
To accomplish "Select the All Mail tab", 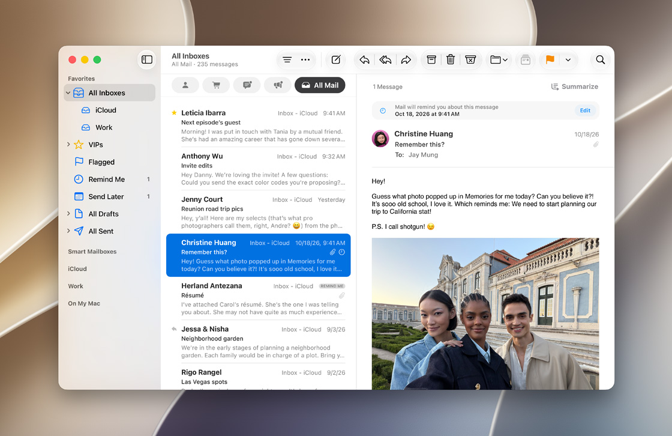I will point(320,85).
